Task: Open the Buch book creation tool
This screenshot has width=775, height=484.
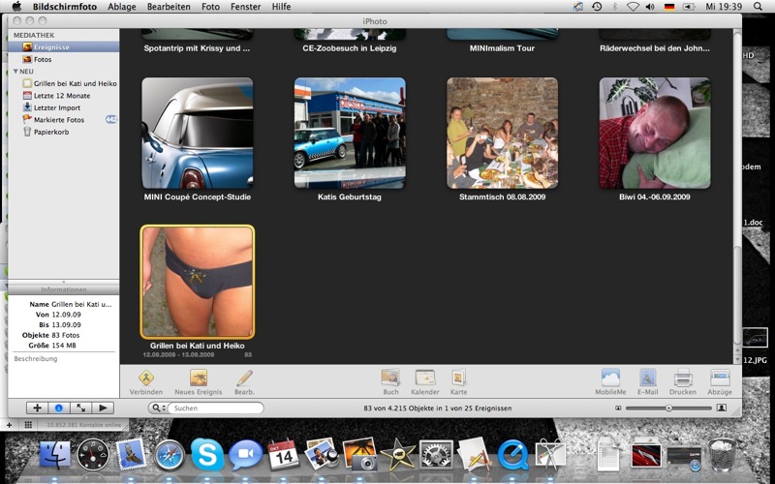Action: pyautogui.click(x=390, y=378)
